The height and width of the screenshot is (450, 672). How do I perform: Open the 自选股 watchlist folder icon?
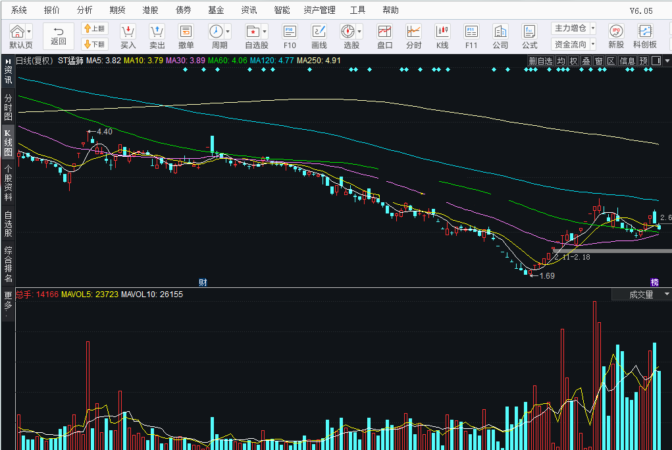click(x=253, y=32)
